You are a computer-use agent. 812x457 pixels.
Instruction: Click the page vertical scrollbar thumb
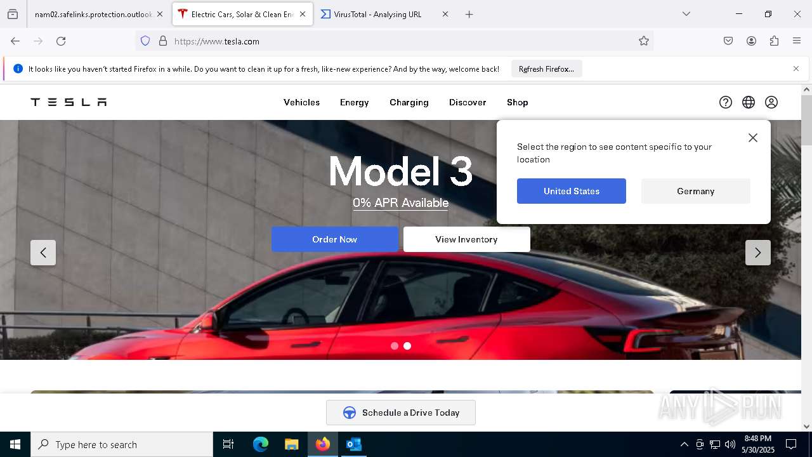[806, 120]
